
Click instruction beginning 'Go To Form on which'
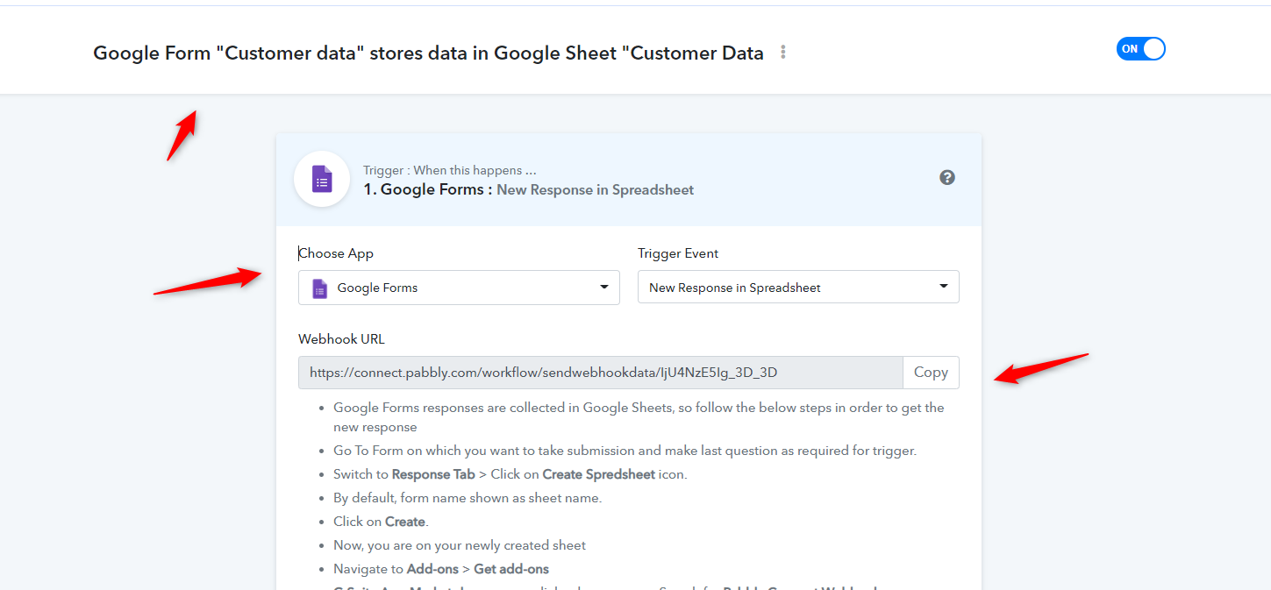(625, 451)
